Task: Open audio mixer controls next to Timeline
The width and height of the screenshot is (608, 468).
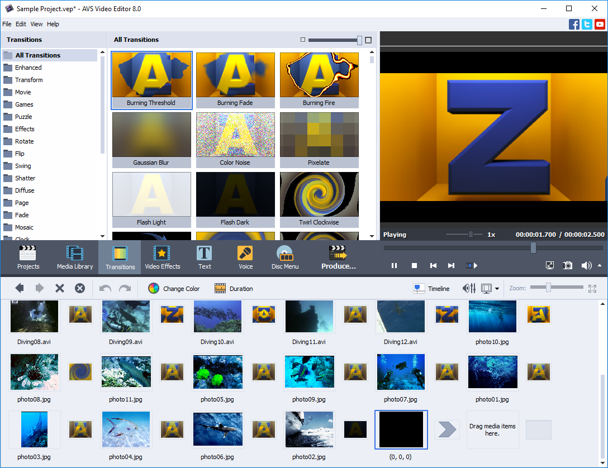Action: tap(469, 288)
